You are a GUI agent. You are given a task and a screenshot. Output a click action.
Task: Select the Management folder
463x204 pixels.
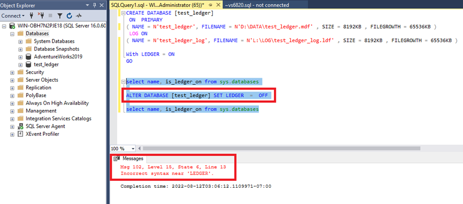point(41,111)
